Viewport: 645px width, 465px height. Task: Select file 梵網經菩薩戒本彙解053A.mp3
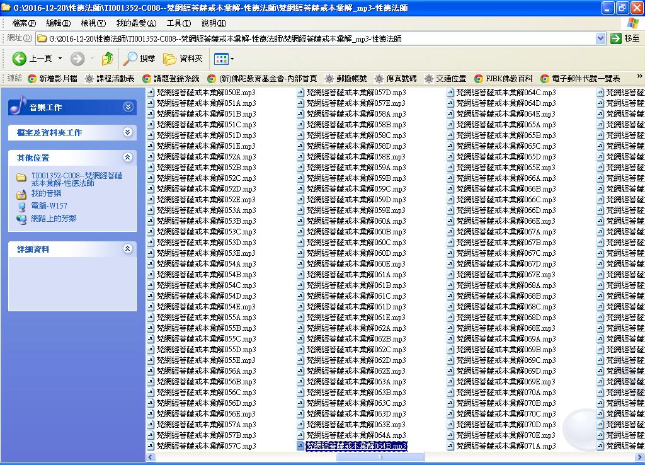click(206, 210)
